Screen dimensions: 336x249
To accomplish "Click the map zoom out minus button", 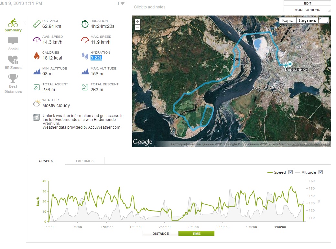I will (x=137, y=27).
